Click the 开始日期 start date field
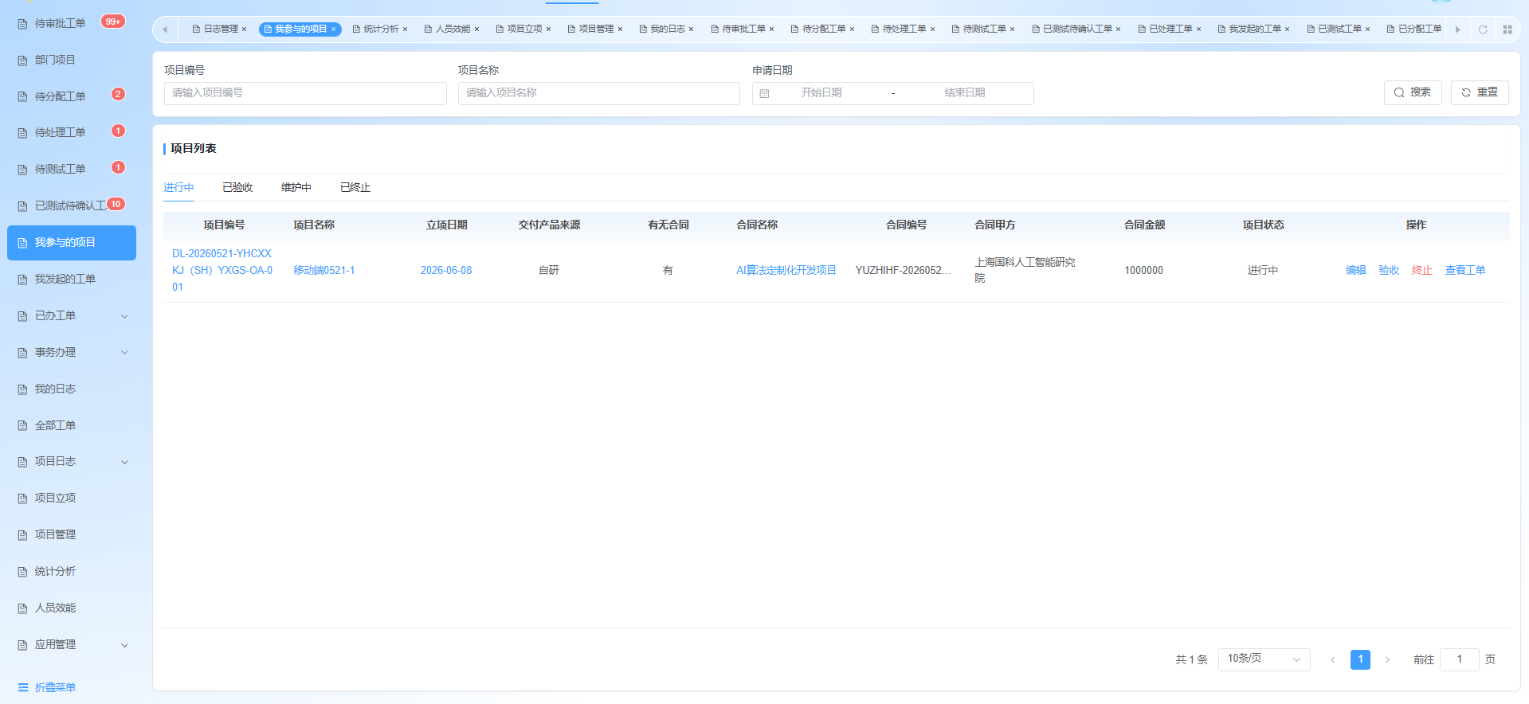This screenshot has height=704, width=1529. point(821,93)
